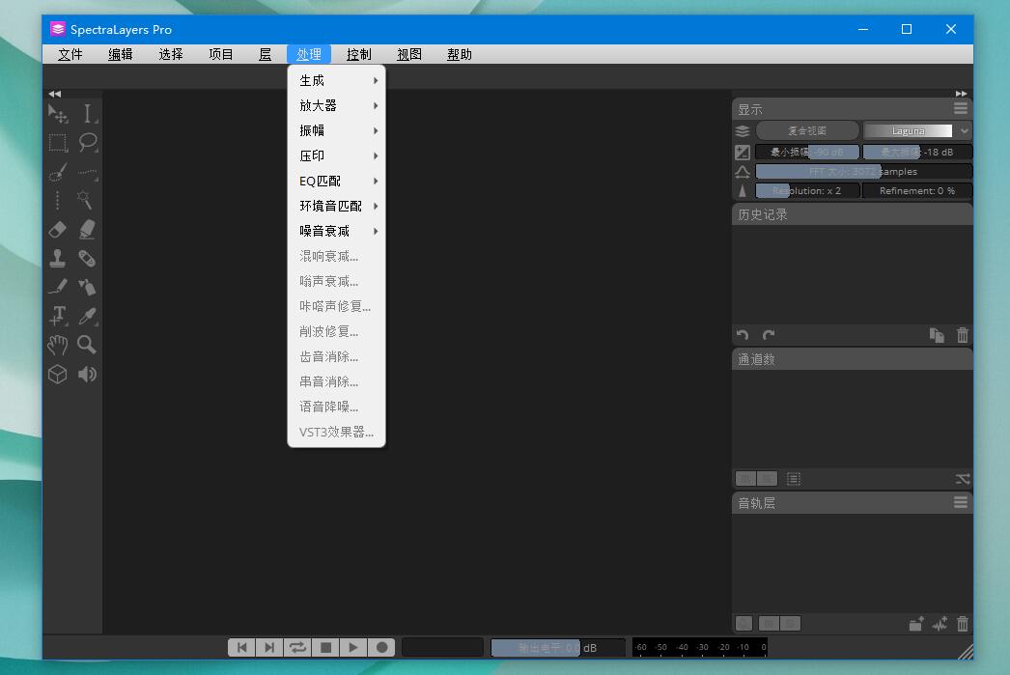Select the eraser tool
1010x675 pixels.
58,229
